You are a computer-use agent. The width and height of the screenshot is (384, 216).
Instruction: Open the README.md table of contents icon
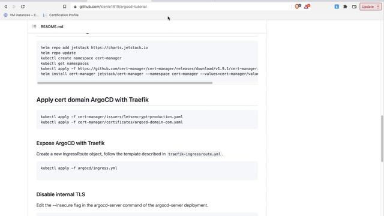pyautogui.click(x=34, y=26)
